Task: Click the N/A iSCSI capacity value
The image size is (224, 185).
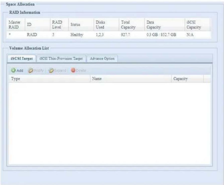Action: pyautogui.click(x=190, y=35)
